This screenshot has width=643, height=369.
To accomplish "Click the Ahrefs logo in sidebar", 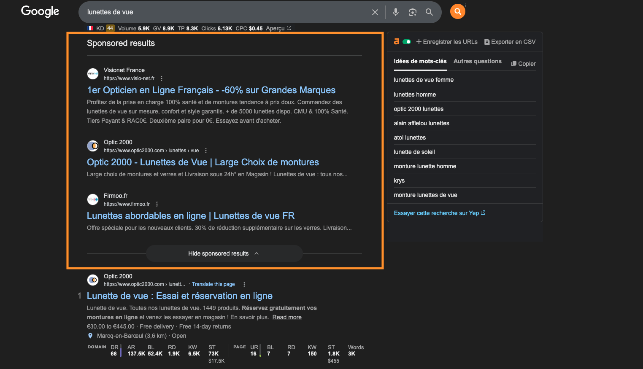I will [x=397, y=41].
